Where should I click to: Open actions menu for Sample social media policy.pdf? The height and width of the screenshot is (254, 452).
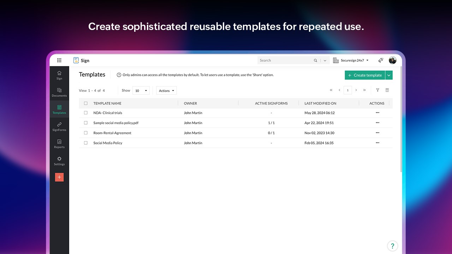point(377,123)
